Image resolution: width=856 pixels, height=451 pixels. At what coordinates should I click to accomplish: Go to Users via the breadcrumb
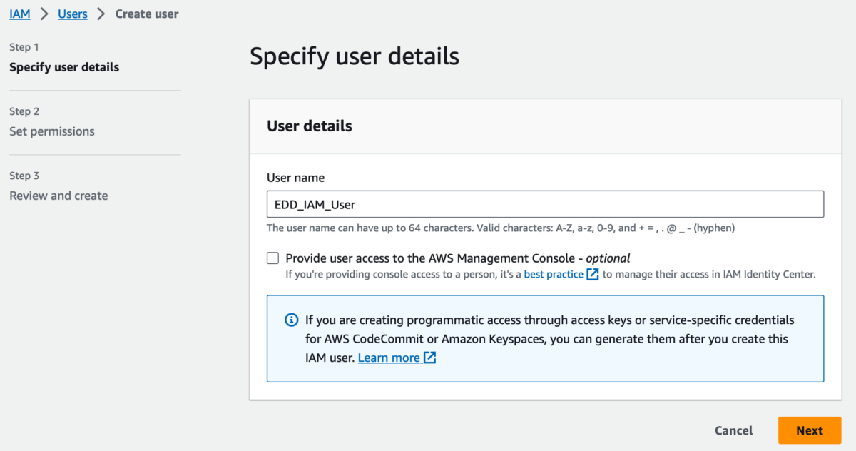point(72,14)
